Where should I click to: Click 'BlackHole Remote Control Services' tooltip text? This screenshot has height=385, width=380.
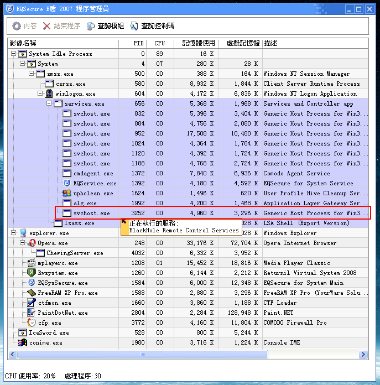pos(184,230)
